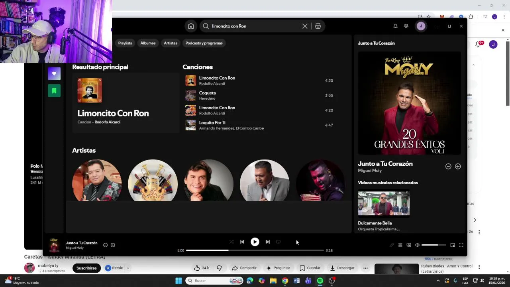Skip to next track
Viewport: 510px width, 287px height.
268,242
